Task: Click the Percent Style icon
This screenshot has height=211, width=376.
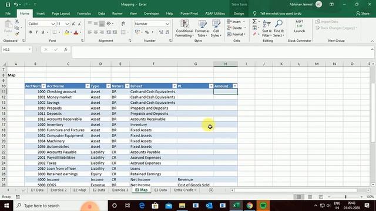Action: (x=147, y=32)
